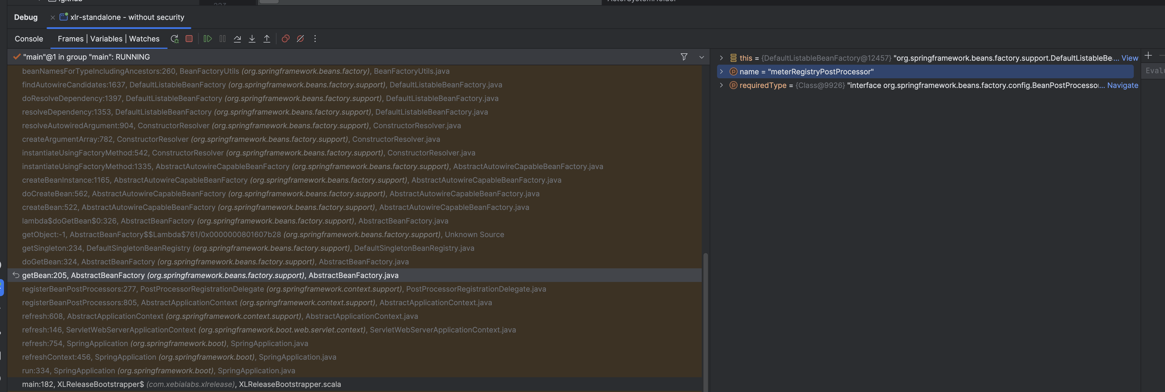1165x392 pixels.
Task: Step over the current line
Action: [237, 39]
